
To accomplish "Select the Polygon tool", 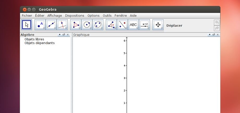I will pos(76,25).
